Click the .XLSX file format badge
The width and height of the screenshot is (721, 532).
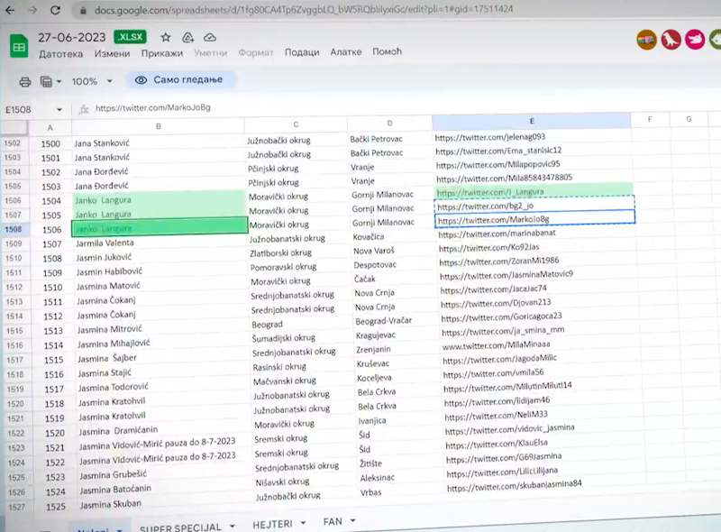tap(131, 38)
